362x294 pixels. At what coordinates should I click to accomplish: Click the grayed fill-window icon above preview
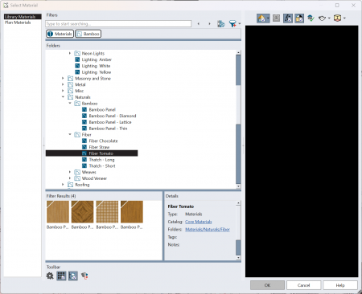point(276,18)
